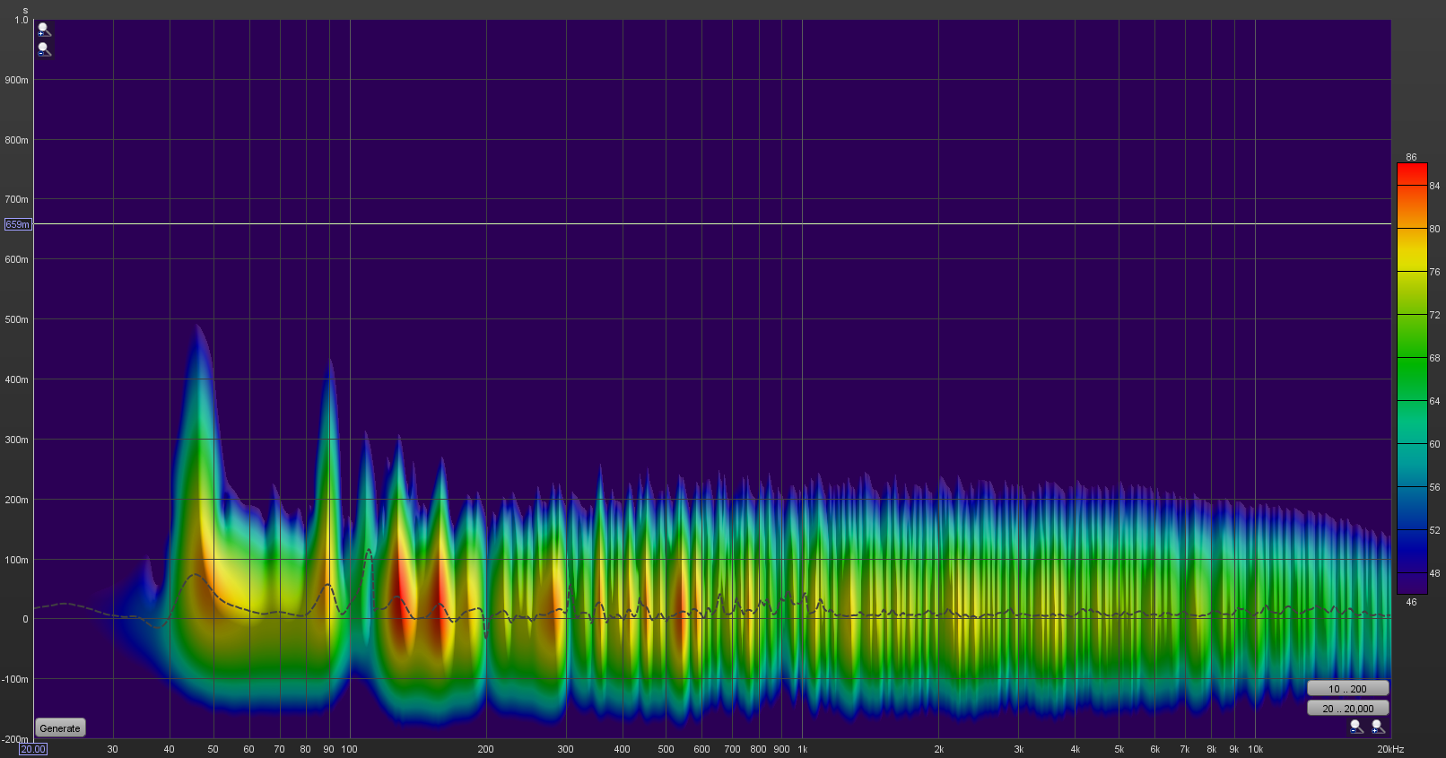Zoom out the horizontal frequency axis
The height and width of the screenshot is (758, 1446).
pos(1356,727)
